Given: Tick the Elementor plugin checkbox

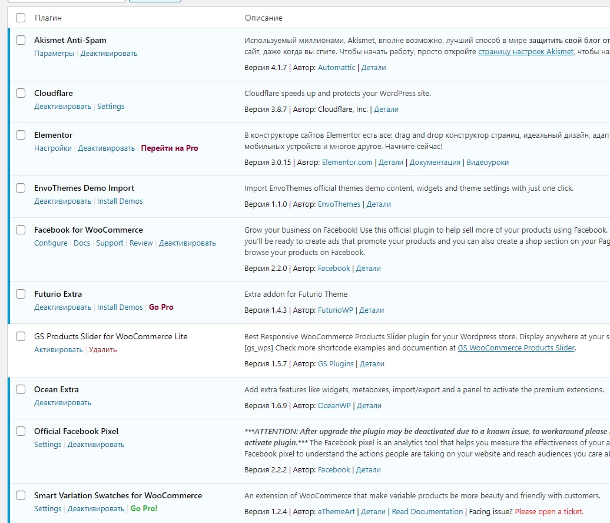Looking at the screenshot, I should coord(21,135).
